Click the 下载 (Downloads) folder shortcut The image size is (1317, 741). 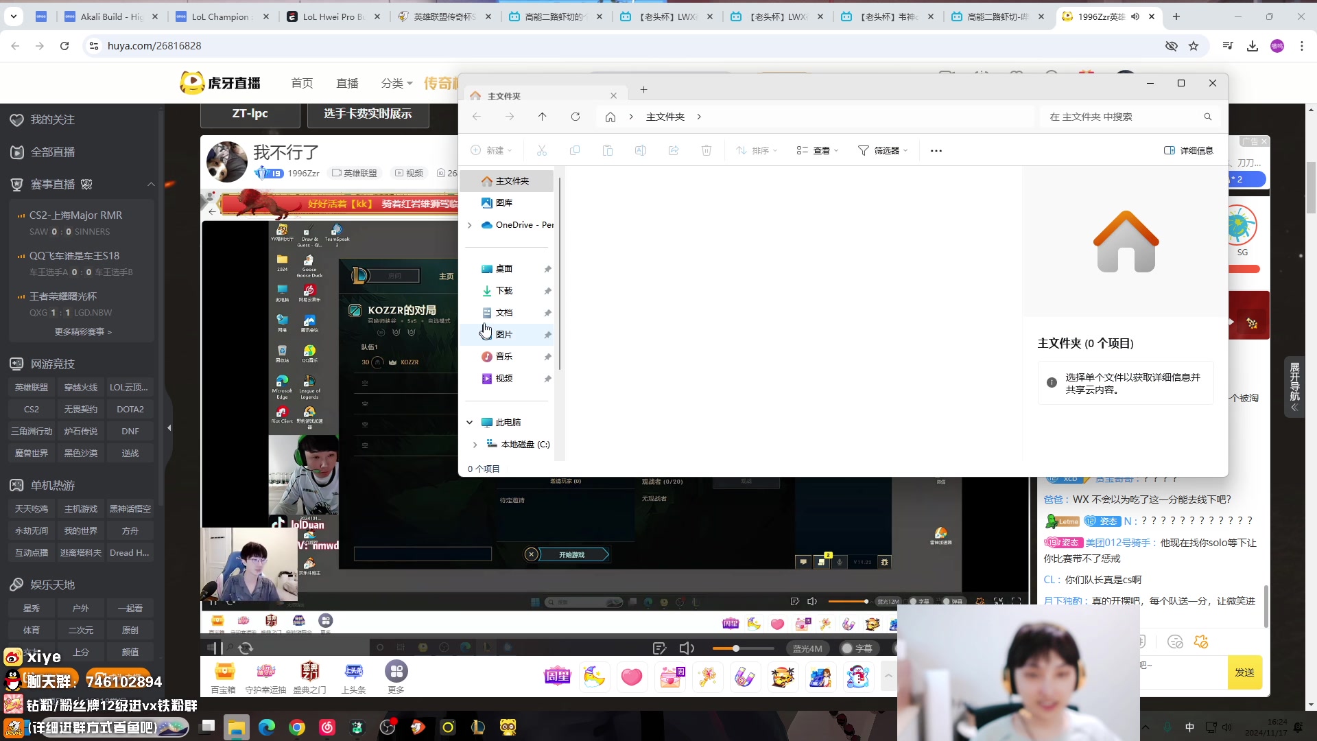pyautogui.click(x=505, y=290)
